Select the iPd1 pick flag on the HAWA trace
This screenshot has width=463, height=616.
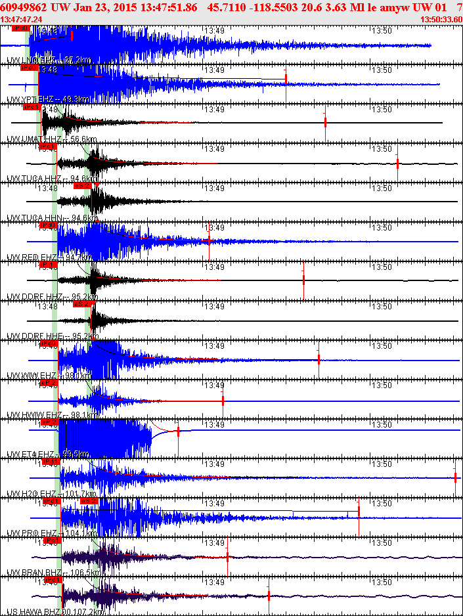click(x=53, y=580)
